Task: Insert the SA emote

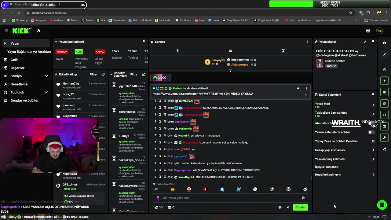Action: (x=172, y=189)
